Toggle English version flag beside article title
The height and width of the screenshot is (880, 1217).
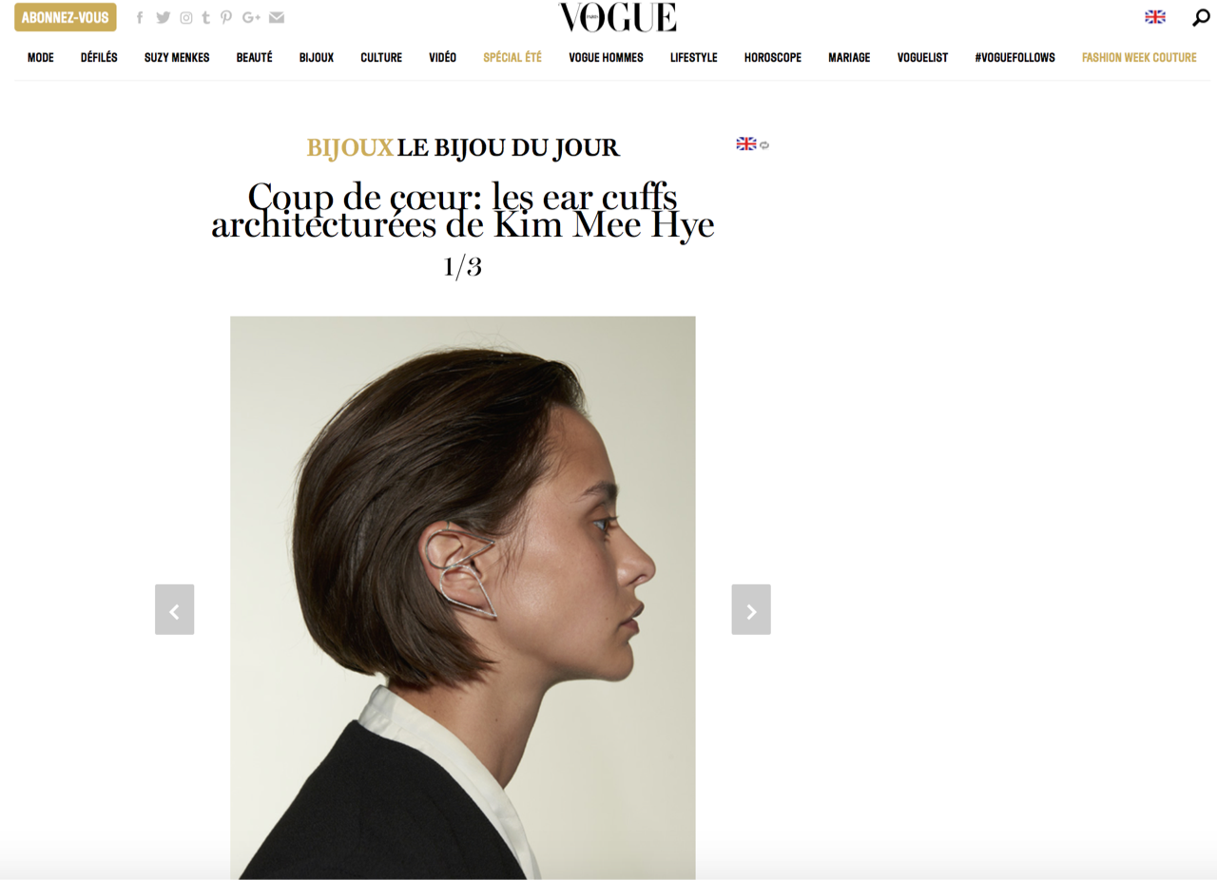tap(746, 143)
